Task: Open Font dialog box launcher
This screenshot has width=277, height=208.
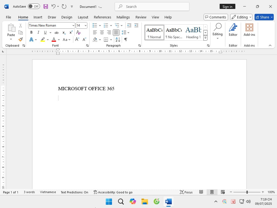Action: [87, 45]
